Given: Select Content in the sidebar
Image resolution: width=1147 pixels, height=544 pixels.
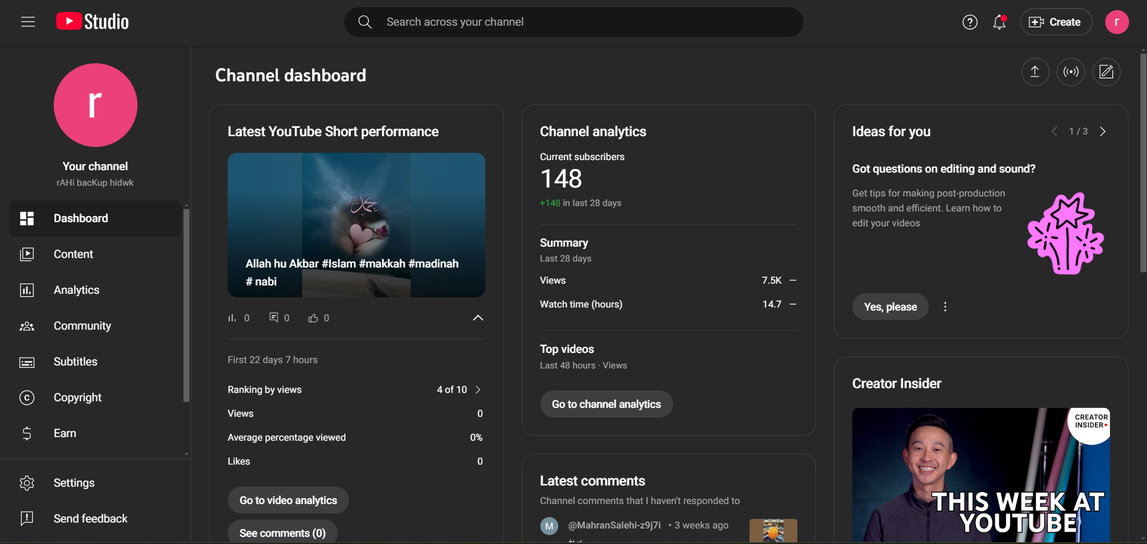Looking at the screenshot, I should click(96, 254).
